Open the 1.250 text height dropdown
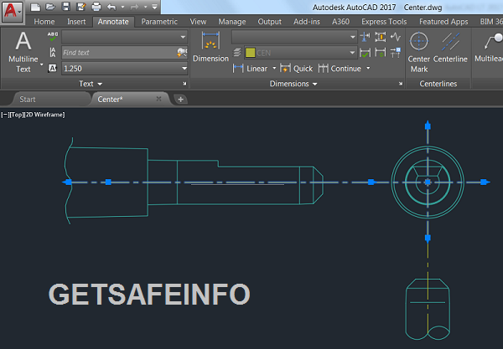Viewport: 503px width, 349px height. 124,68
